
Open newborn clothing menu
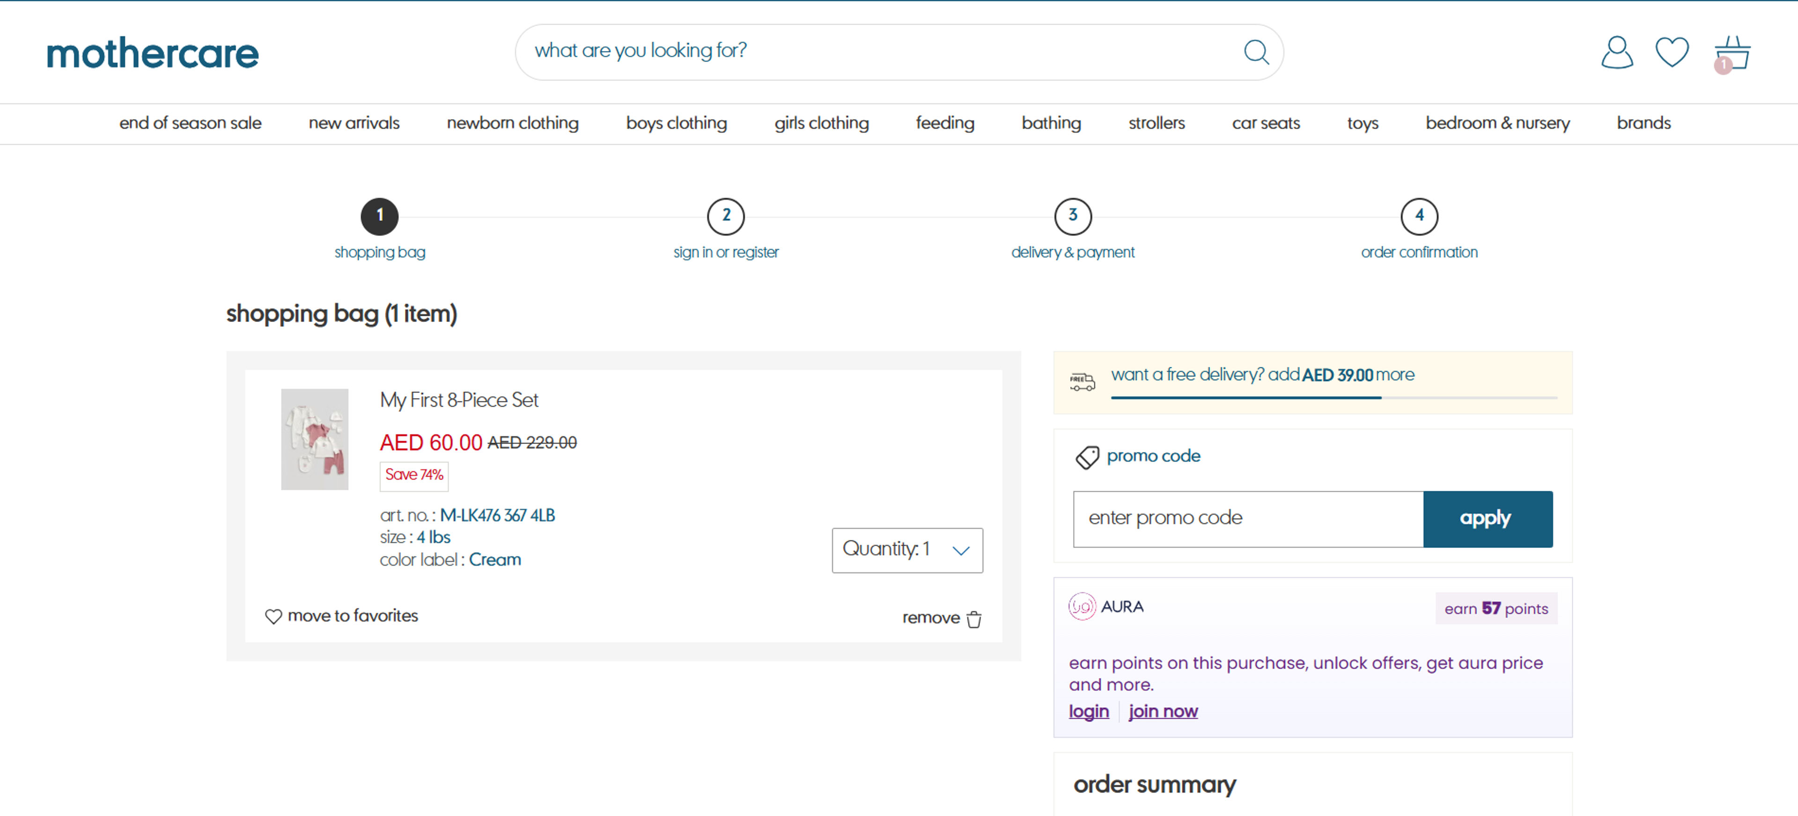coord(512,123)
